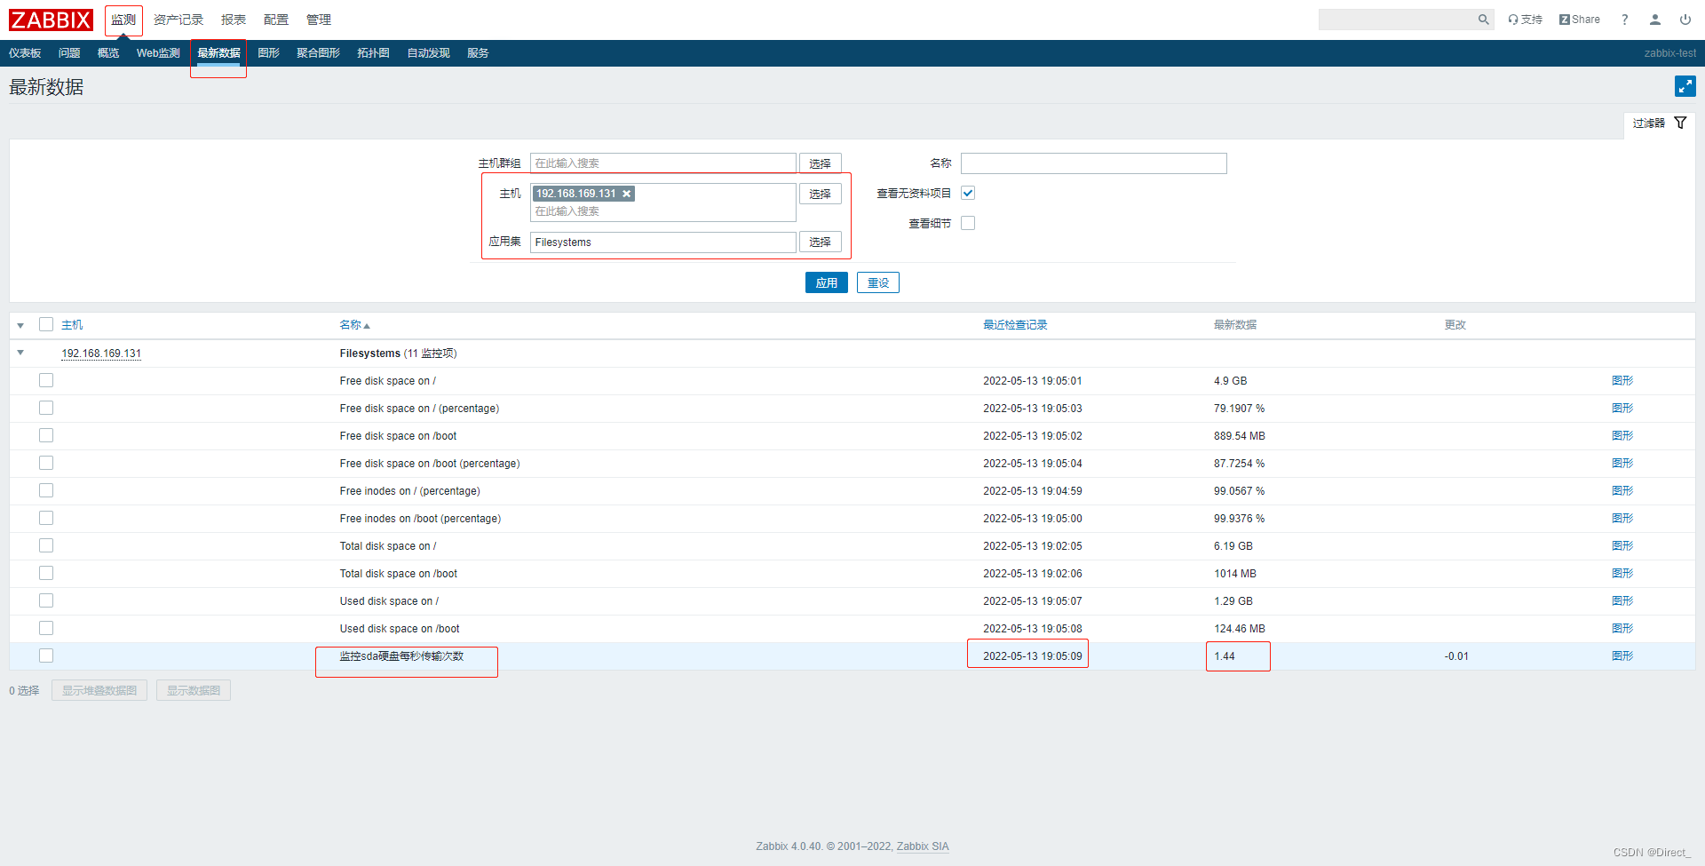The height and width of the screenshot is (866, 1705).
Task: Open the 资产记录 main menu
Action: [178, 20]
